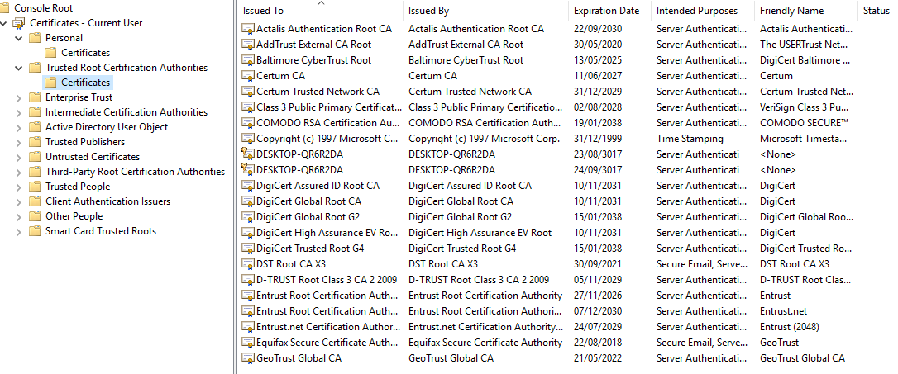The image size is (898, 374).
Task: Expand the Enterprise Trust folder
Action: [19, 97]
